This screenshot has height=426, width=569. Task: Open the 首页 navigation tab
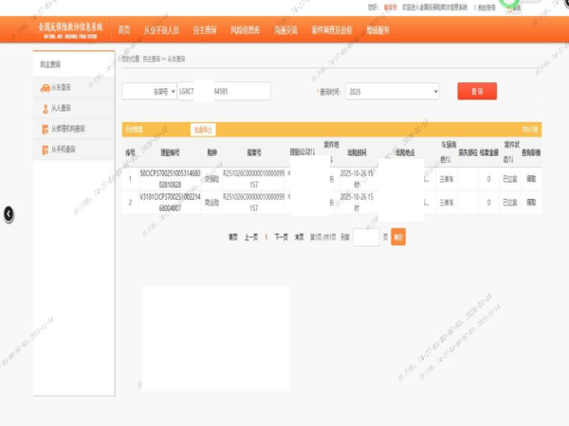click(124, 30)
